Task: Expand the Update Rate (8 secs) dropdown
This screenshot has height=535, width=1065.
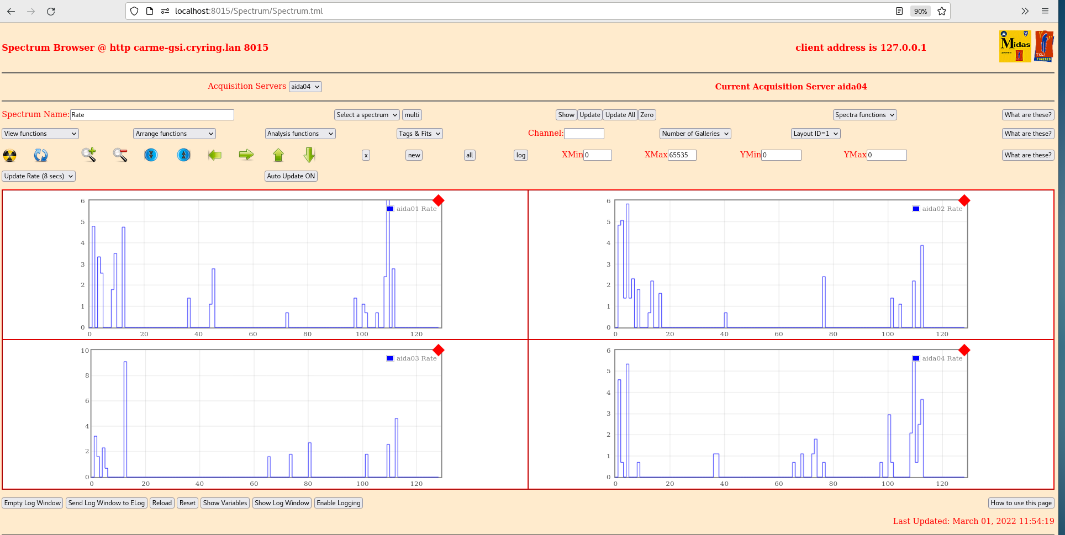Action: pyautogui.click(x=39, y=176)
